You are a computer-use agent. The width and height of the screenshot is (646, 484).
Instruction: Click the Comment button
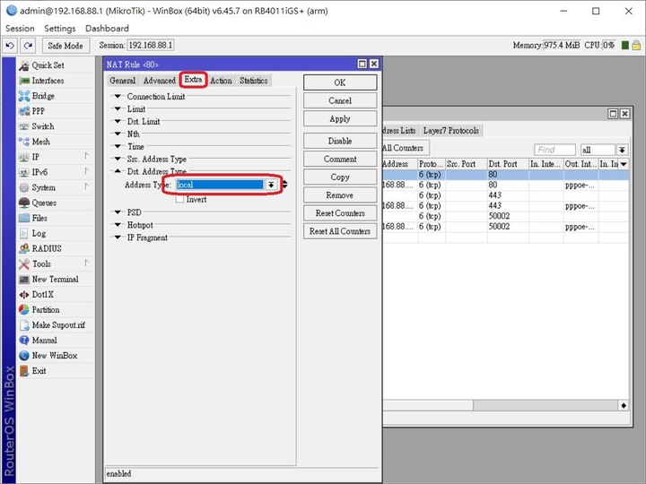pos(340,159)
